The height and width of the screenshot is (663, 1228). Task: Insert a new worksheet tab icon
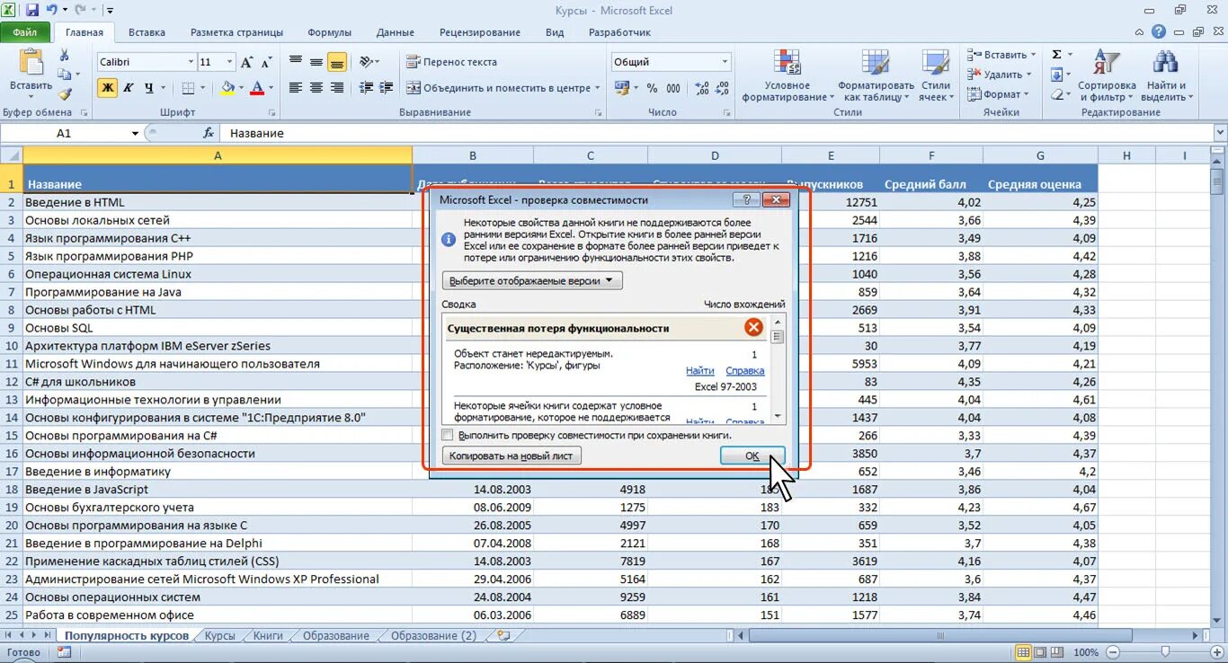pyautogui.click(x=503, y=635)
